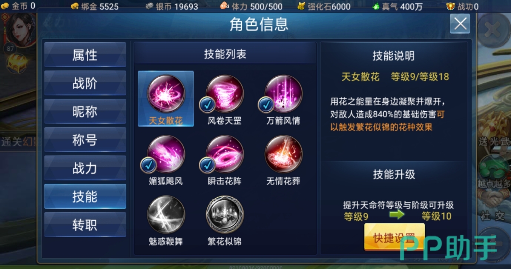The height and width of the screenshot is (269, 511).
Task: Toggle checkmark on 风卷天罡 skill
Action: 207,105
